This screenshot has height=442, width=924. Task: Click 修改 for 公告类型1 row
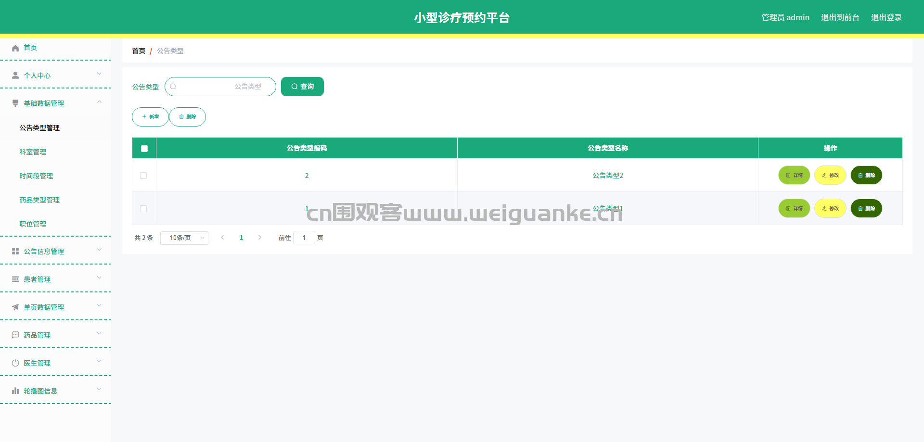pos(830,209)
